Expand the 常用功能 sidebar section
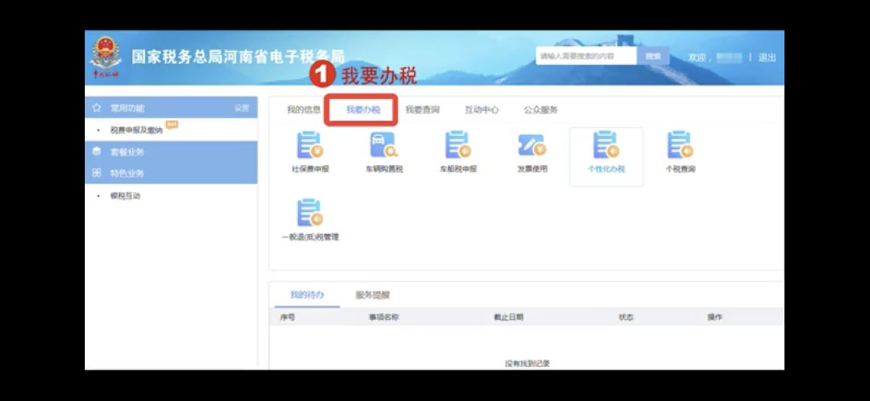 (171, 108)
